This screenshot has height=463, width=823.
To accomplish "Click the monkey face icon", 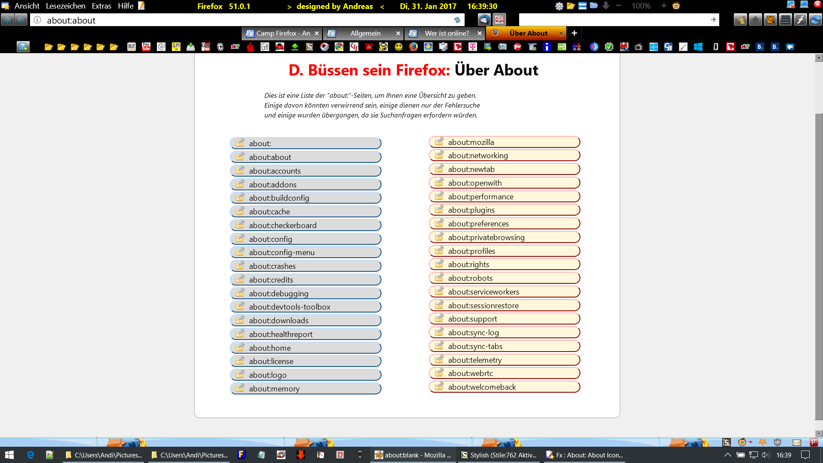I will pos(676,6).
